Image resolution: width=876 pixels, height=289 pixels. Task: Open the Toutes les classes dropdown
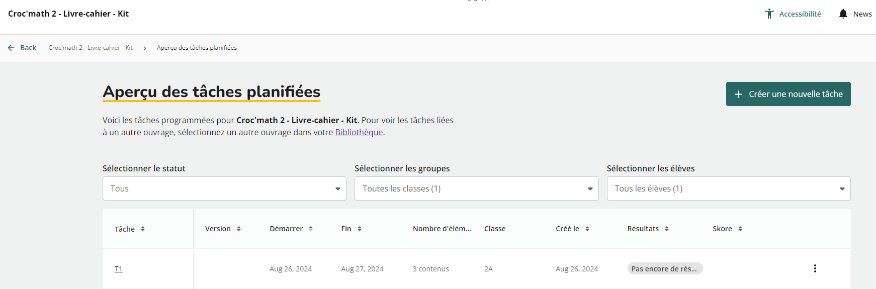coord(477,188)
